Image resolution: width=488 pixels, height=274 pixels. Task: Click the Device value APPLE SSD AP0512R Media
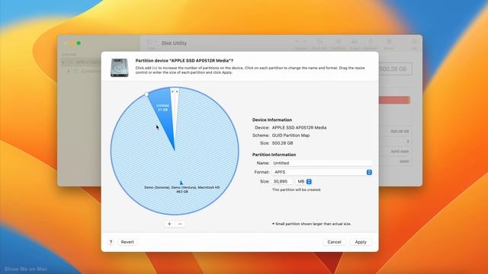pyautogui.click(x=300, y=128)
